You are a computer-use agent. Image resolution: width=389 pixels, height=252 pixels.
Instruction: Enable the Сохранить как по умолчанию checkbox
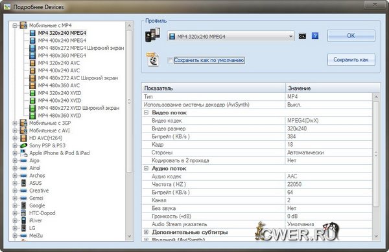pos(170,60)
